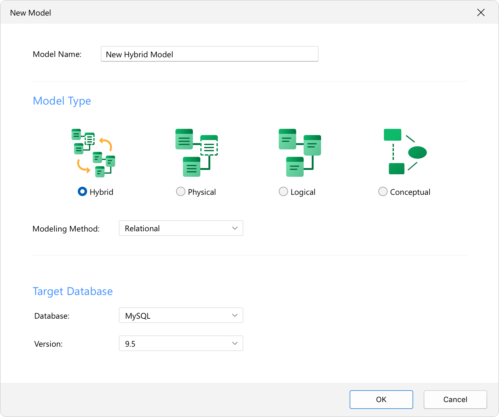499x417 pixels.
Task: Select the Conceptual radio button
Action: pos(383,191)
